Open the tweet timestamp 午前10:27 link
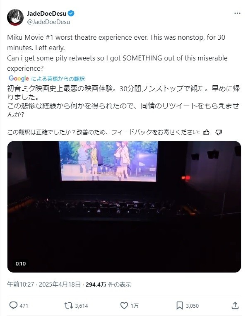This screenshot has width=248, height=316. [x=21, y=285]
